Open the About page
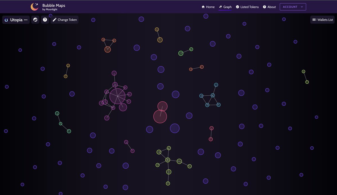 click(x=269, y=7)
